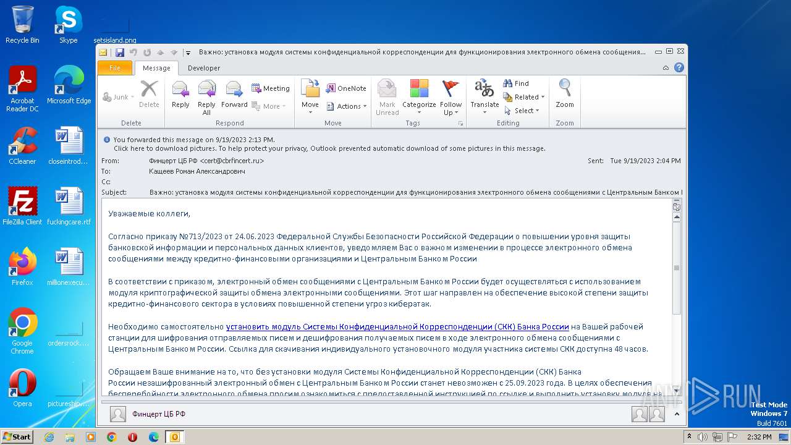Show hidden system tray icons
The height and width of the screenshot is (445, 791).
(x=689, y=437)
